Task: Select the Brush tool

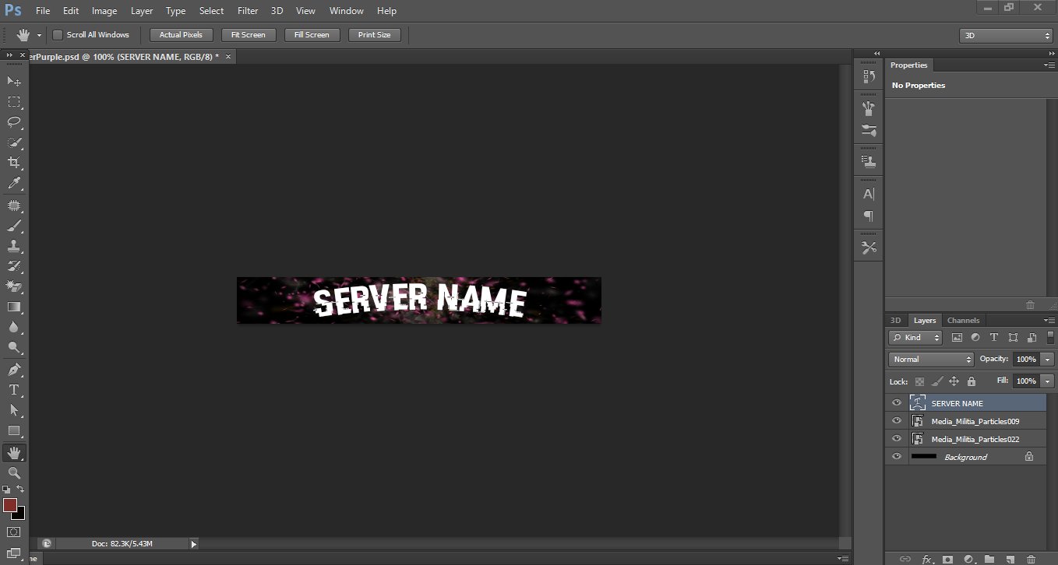Action: point(14,226)
